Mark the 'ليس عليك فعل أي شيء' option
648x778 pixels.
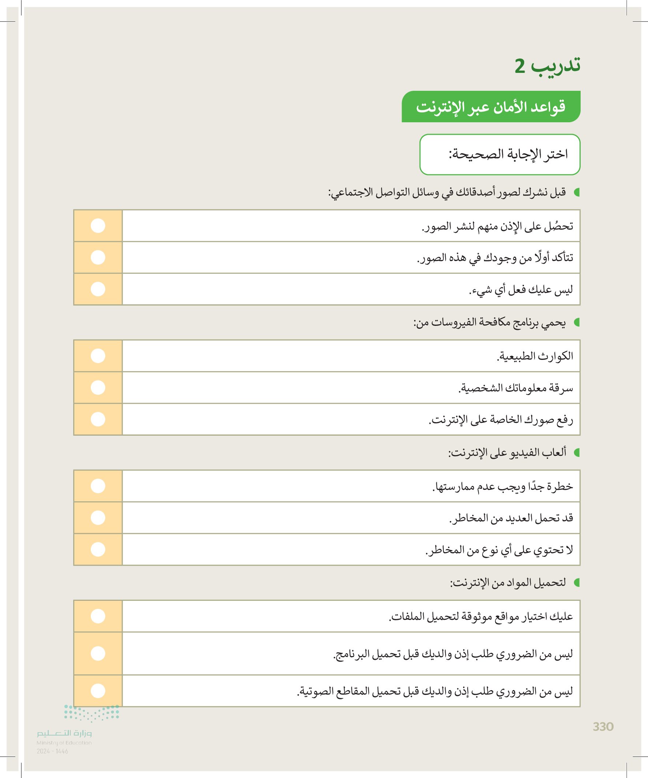click(x=98, y=289)
